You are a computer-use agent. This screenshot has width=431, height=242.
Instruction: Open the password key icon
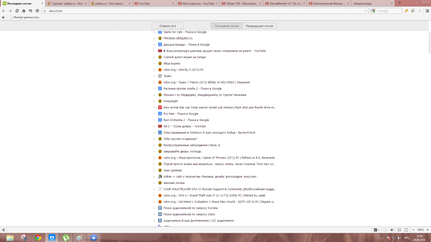[x=406, y=11]
